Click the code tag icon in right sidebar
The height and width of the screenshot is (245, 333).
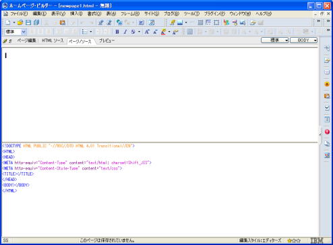pos(327,72)
